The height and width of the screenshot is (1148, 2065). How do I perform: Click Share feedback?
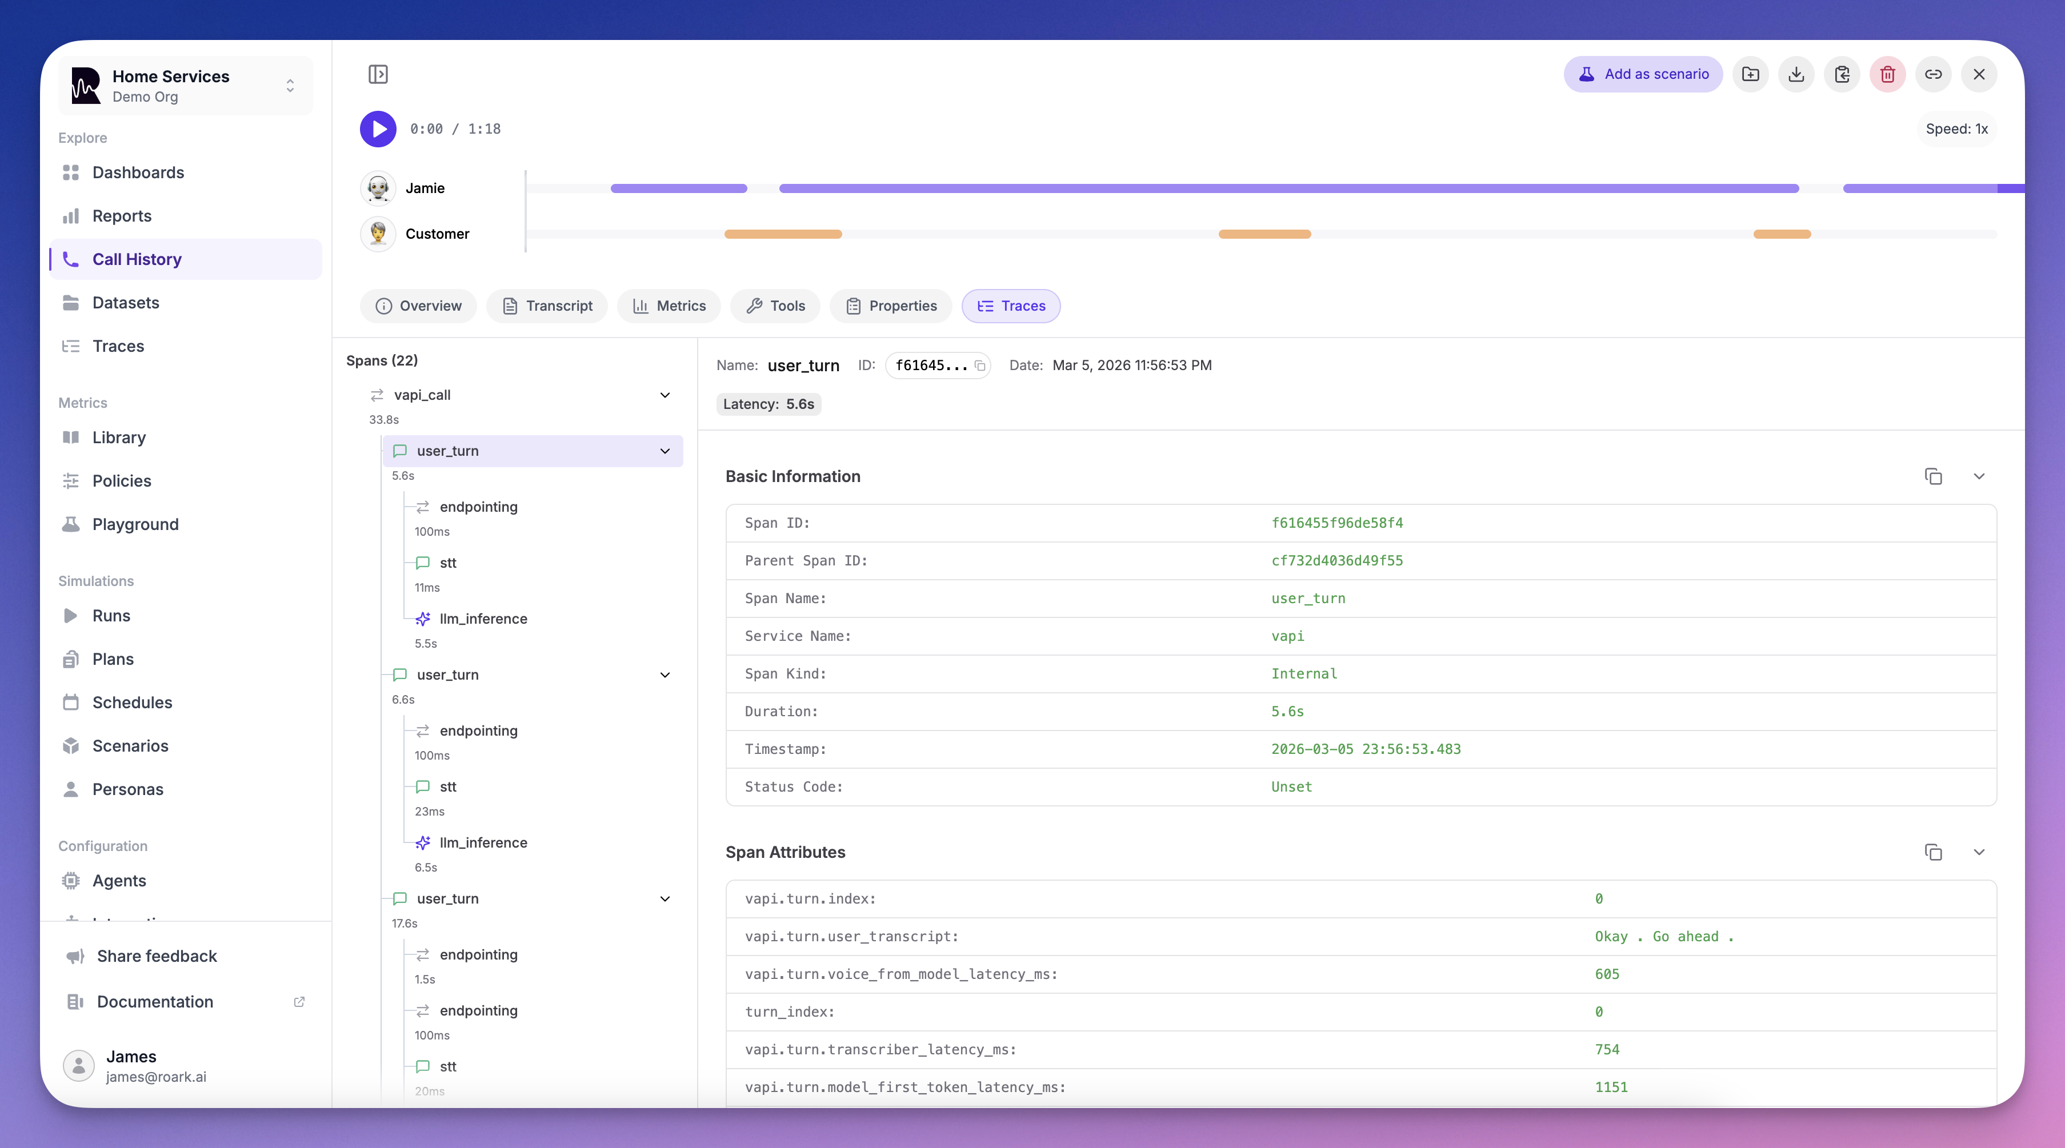(186, 956)
